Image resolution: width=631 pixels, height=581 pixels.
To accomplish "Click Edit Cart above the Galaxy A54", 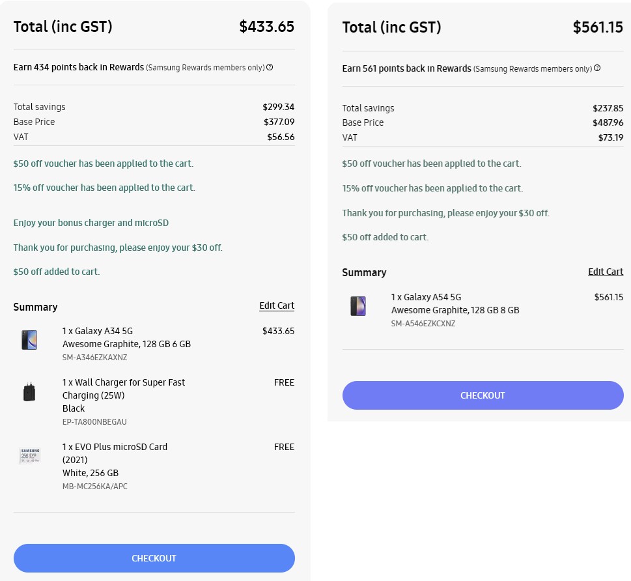I will click(x=606, y=272).
